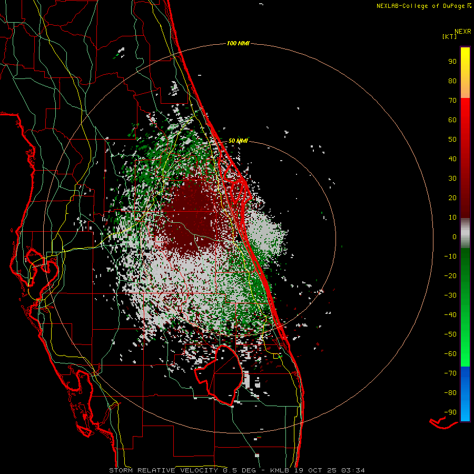Click the -60 value on the velocity scale

450,354
